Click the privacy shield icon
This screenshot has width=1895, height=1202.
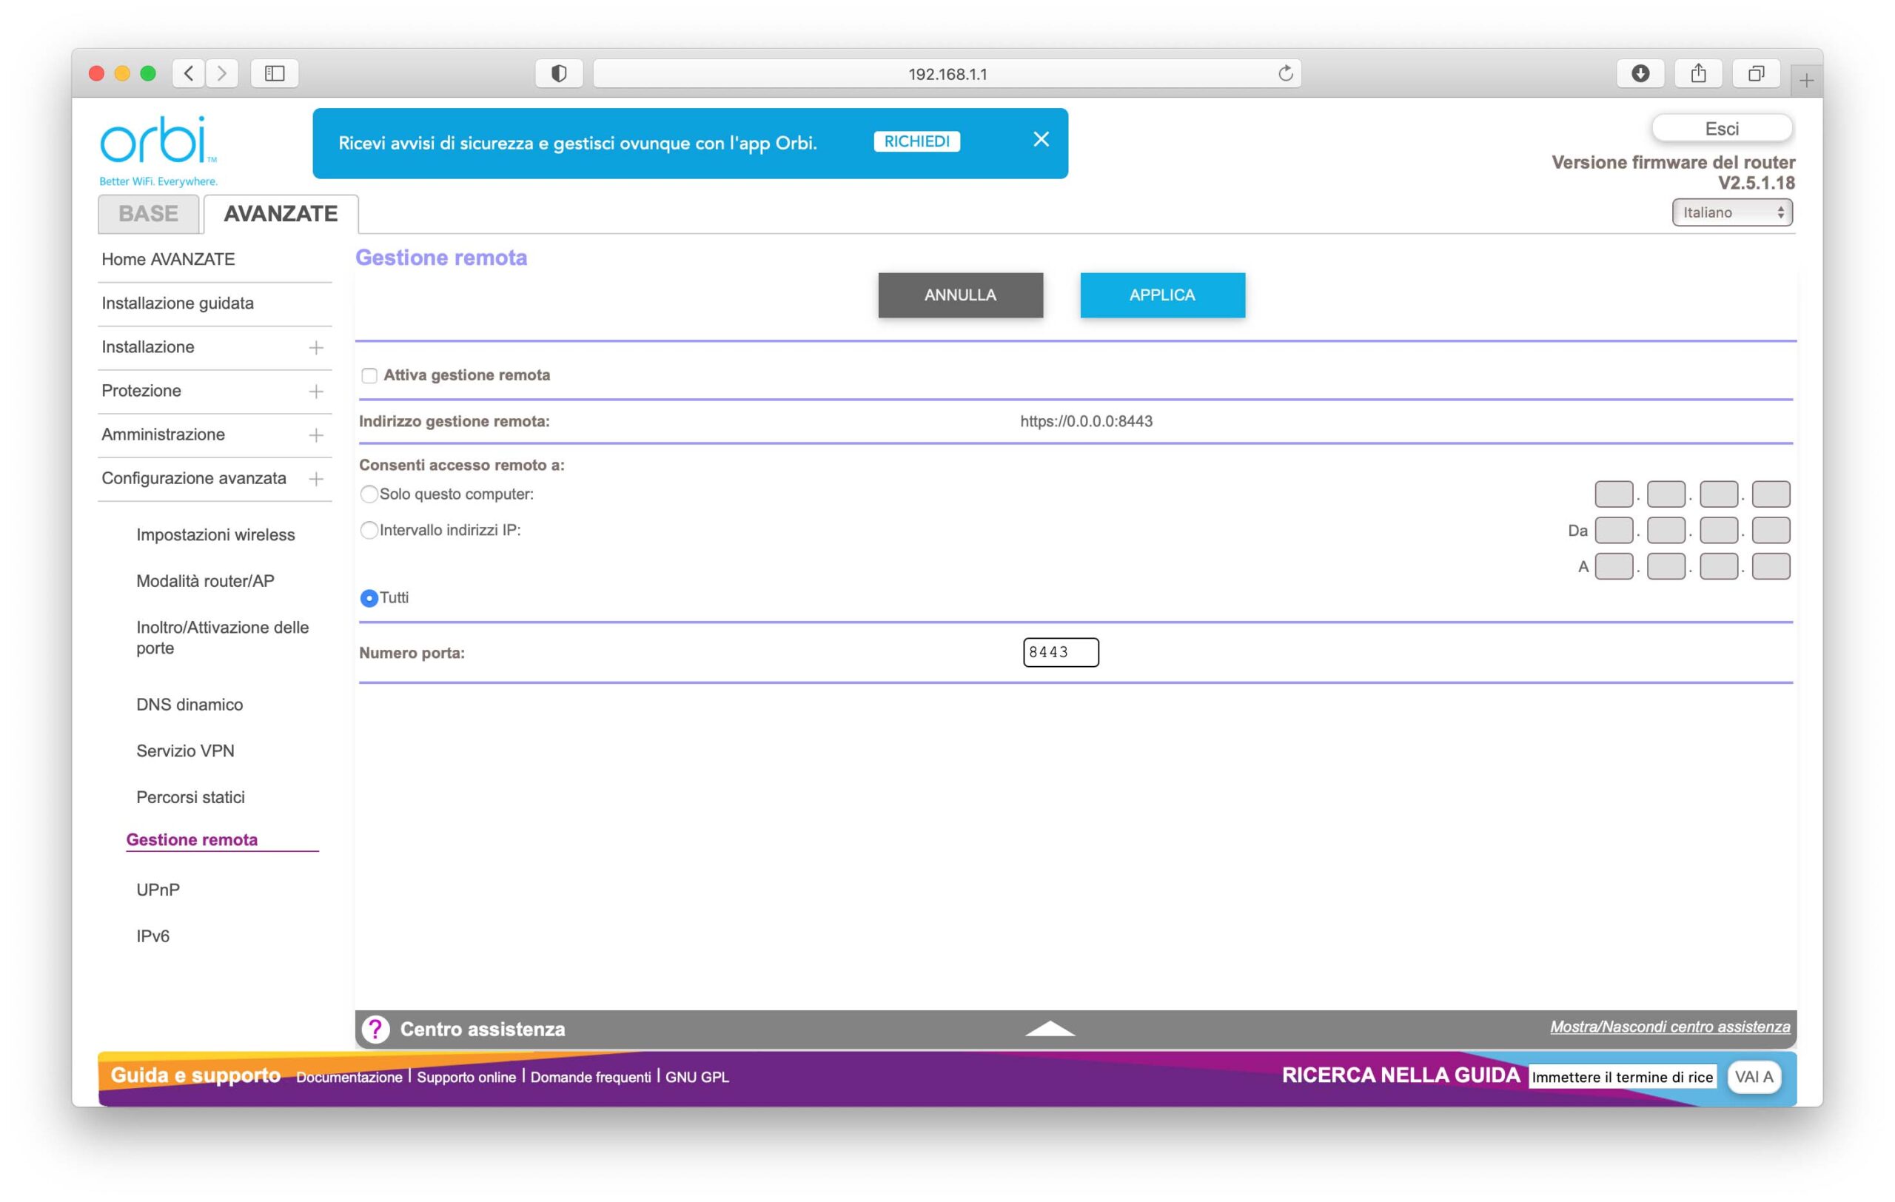pos(559,73)
